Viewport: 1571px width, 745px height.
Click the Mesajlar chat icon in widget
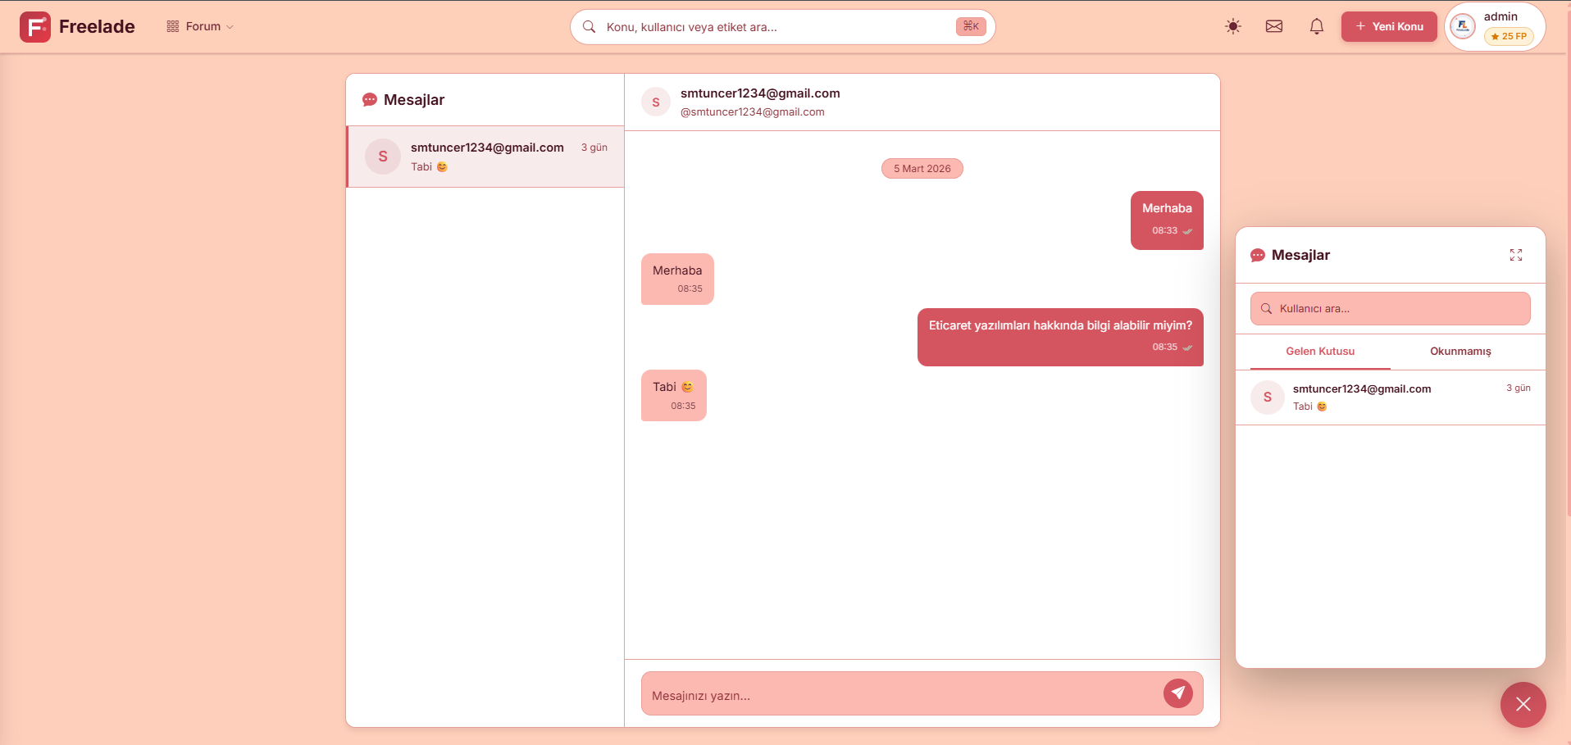tap(1258, 255)
